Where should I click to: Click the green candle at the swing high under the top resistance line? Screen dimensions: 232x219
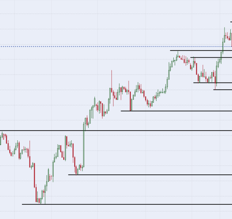point(176,58)
